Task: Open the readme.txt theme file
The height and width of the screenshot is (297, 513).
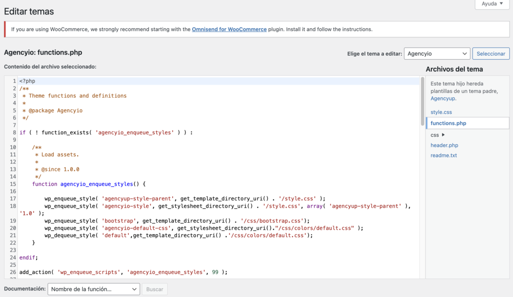Action: click(443, 155)
